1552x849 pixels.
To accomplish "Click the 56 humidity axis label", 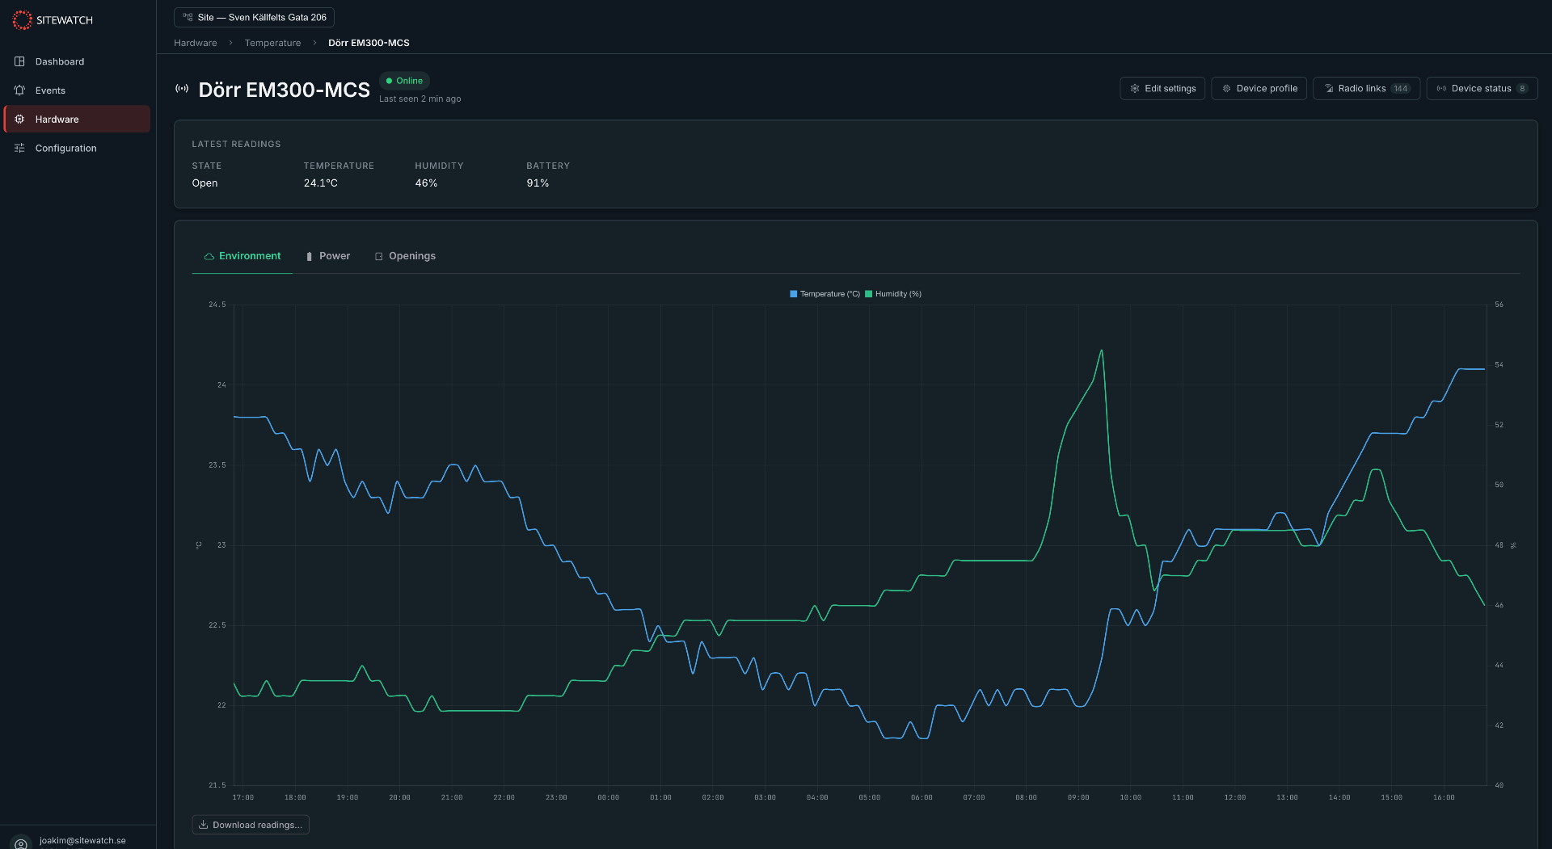I will click(x=1499, y=305).
